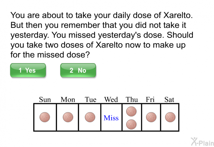
Task: Click the 'Sat' day label
Action: pyautogui.click(x=169, y=100)
